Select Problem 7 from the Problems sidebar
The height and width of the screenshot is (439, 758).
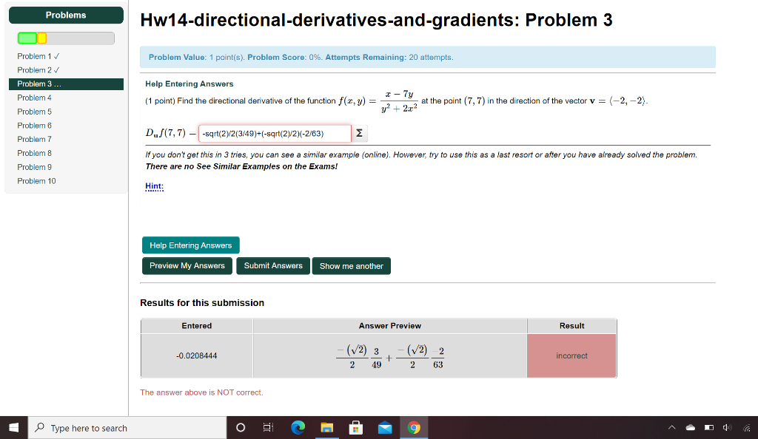click(x=34, y=139)
